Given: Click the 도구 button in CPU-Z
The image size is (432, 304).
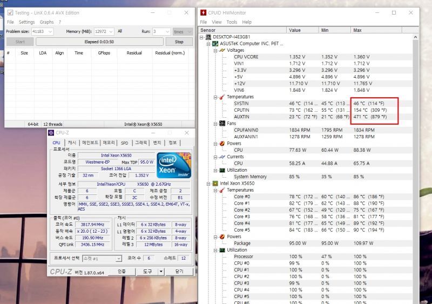Looking at the screenshot, I should [147, 272].
